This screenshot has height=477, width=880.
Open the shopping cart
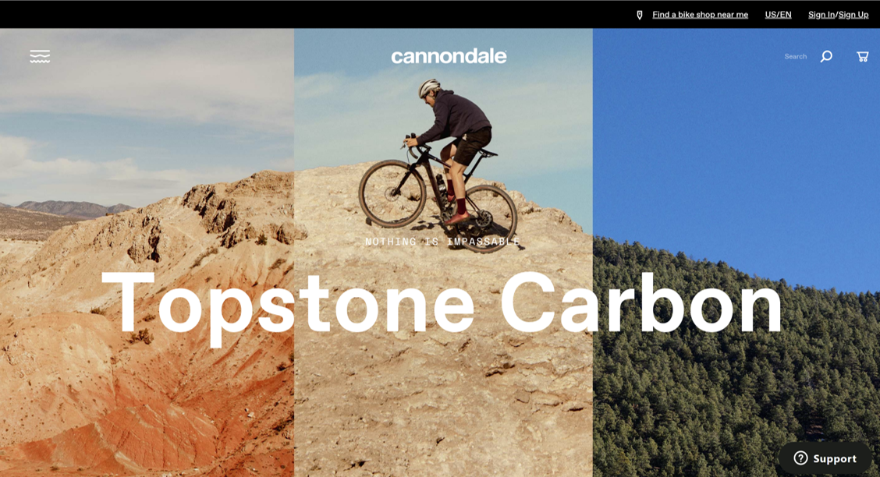(x=863, y=56)
